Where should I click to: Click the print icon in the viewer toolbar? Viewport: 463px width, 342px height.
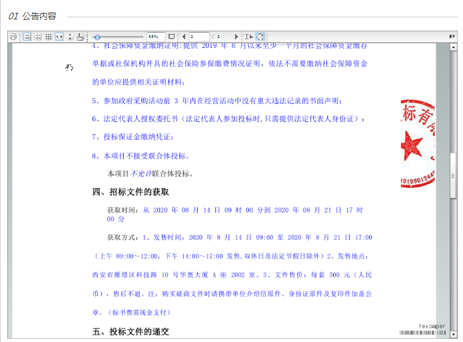[13, 37]
